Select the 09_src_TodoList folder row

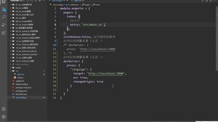point(27,31)
